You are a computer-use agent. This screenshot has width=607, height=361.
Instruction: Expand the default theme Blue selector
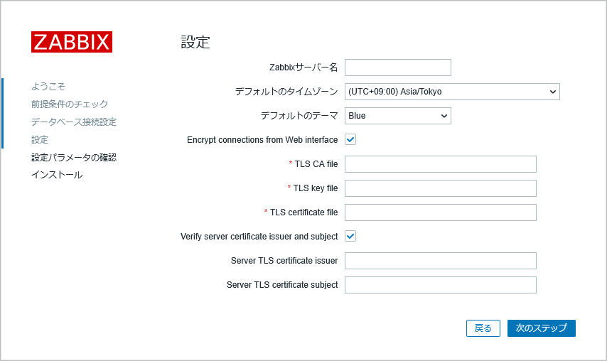tap(398, 116)
